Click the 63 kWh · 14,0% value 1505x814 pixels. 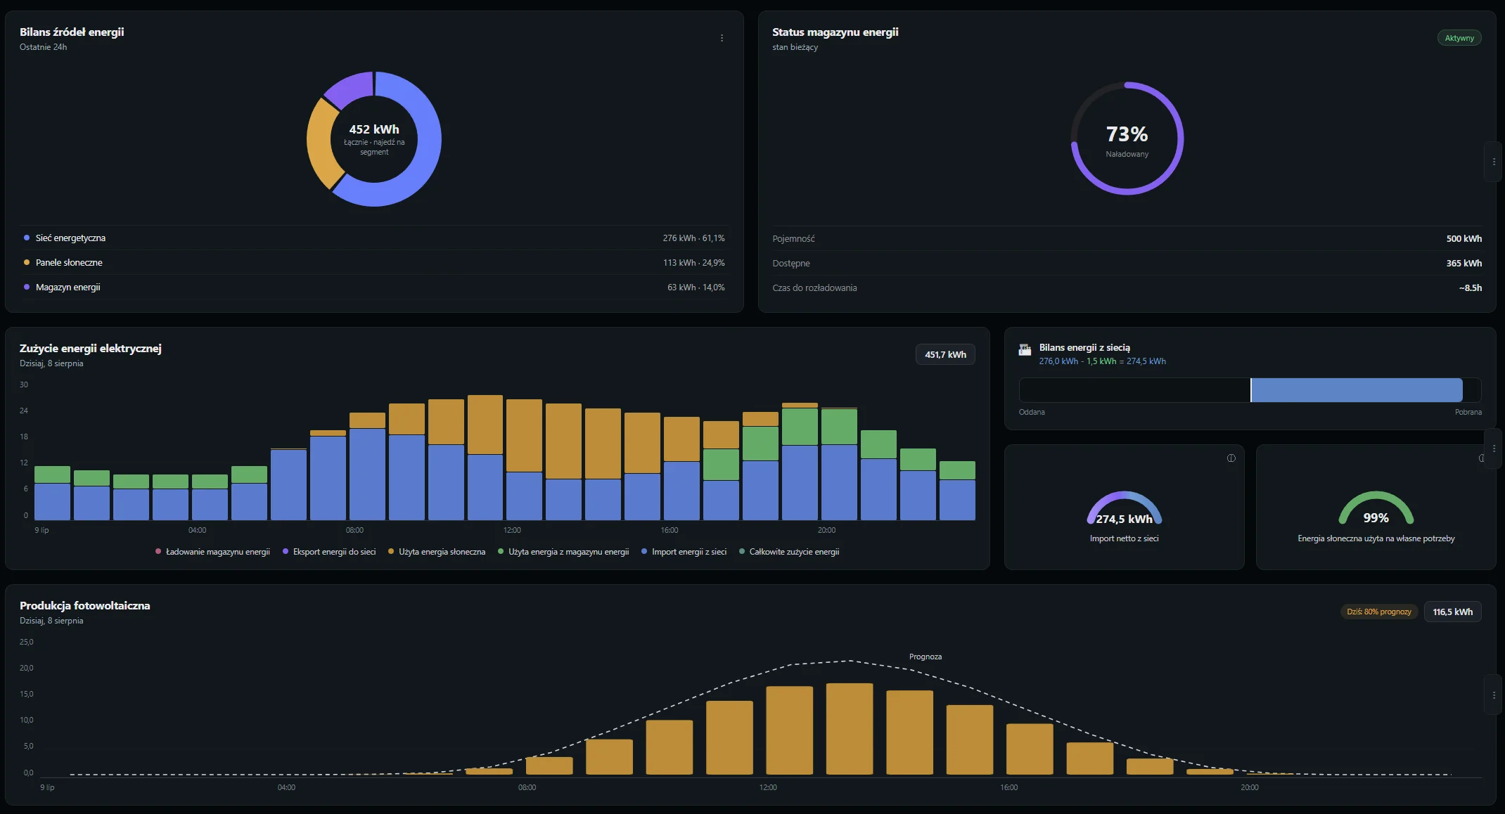pos(696,288)
